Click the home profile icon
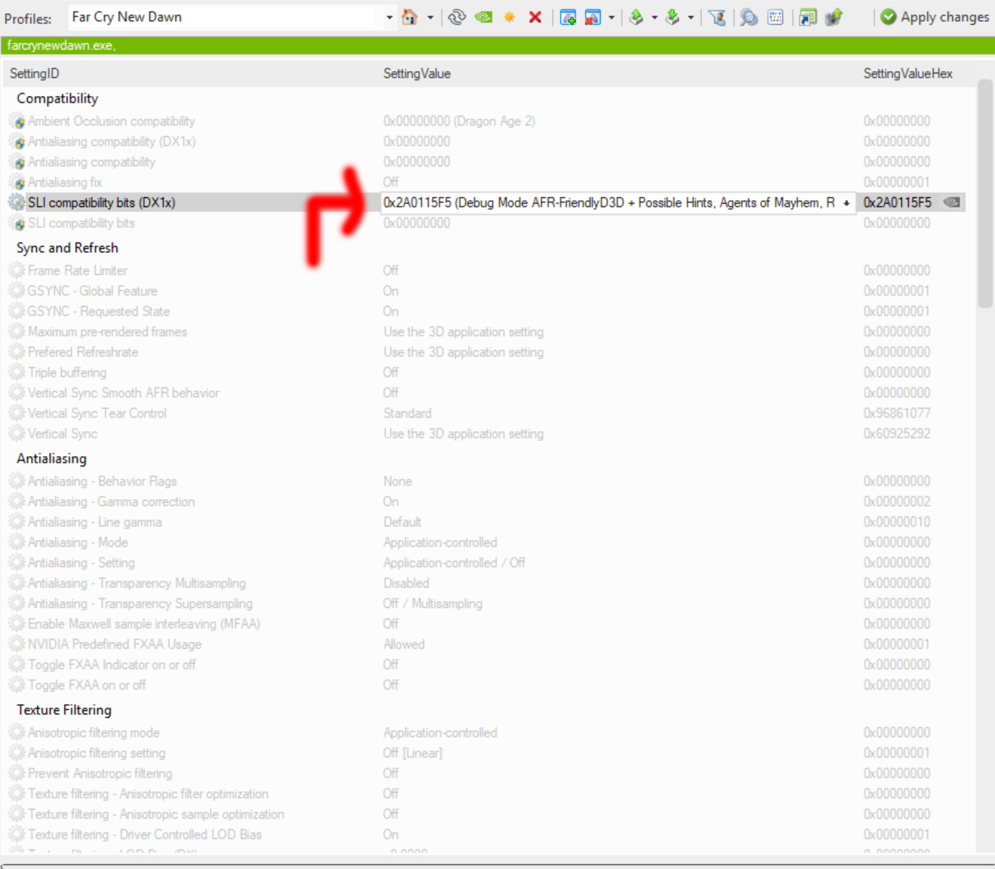Viewport: 995px width, 869px height. pos(409,17)
